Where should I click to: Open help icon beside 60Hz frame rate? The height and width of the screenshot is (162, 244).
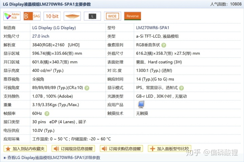(47, 114)
